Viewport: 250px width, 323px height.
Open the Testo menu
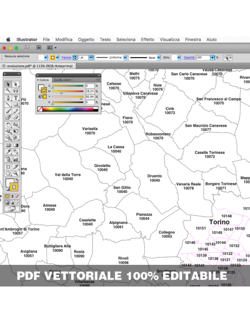point(105,40)
